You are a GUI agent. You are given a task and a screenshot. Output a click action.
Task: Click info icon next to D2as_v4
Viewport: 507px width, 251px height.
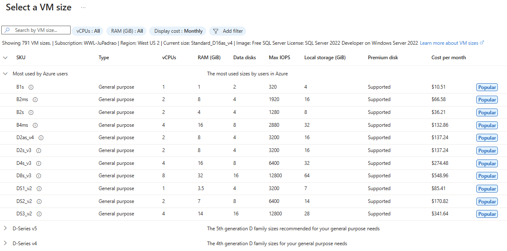[x=41, y=138]
